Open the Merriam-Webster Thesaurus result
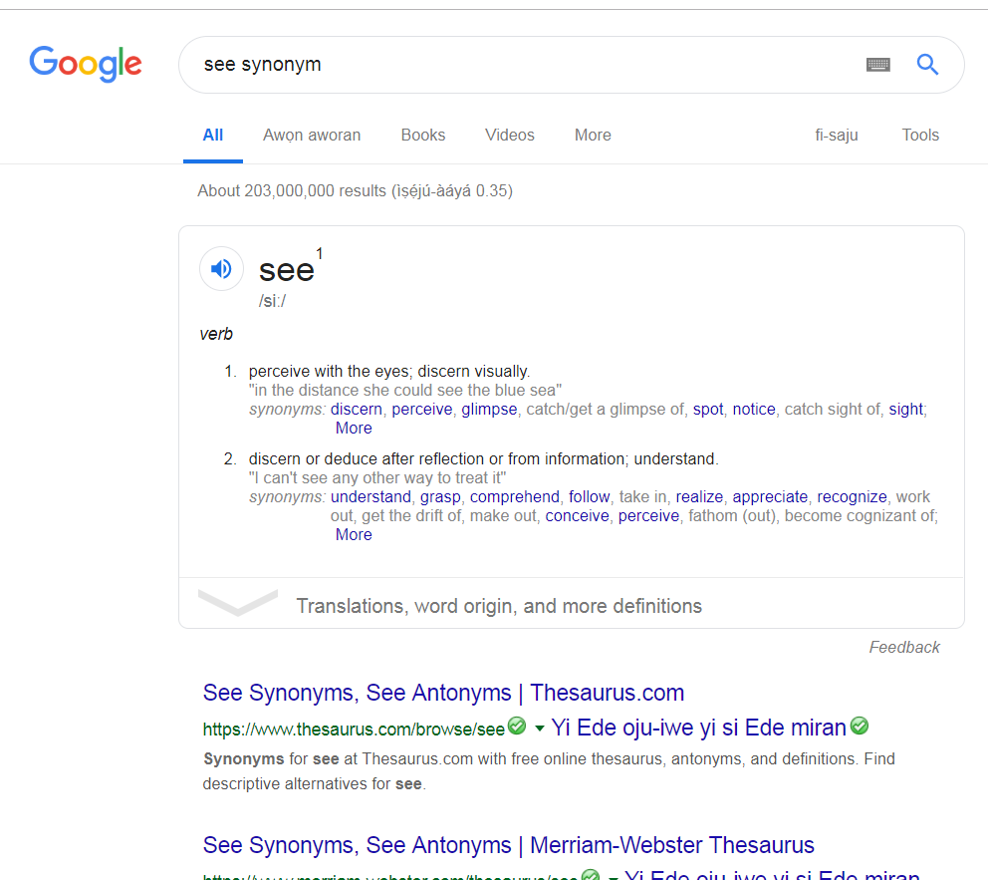 [x=509, y=845]
